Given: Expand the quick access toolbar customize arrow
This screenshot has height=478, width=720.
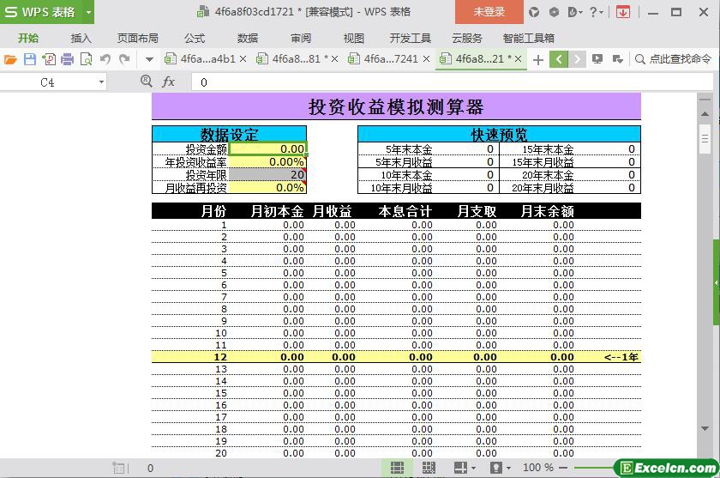Looking at the screenshot, I should coord(149,59).
